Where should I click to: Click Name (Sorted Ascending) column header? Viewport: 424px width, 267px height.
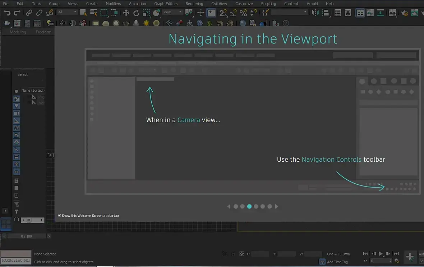tap(33, 90)
